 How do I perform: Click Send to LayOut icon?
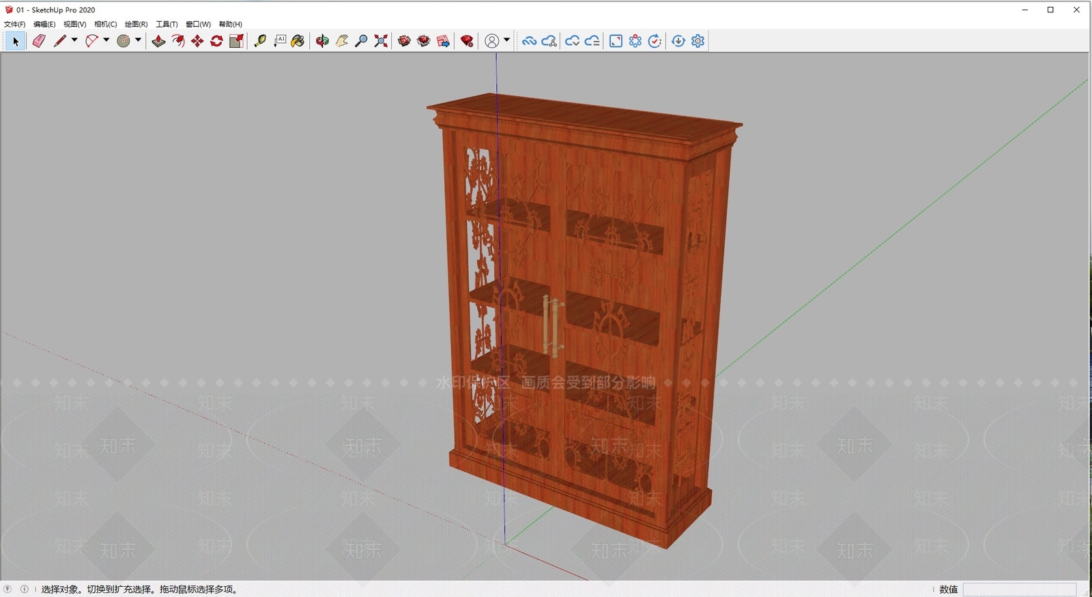tap(444, 42)
